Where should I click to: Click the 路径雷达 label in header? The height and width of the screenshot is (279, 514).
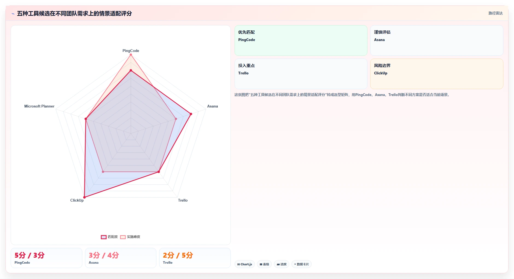[x=495, y=13]
